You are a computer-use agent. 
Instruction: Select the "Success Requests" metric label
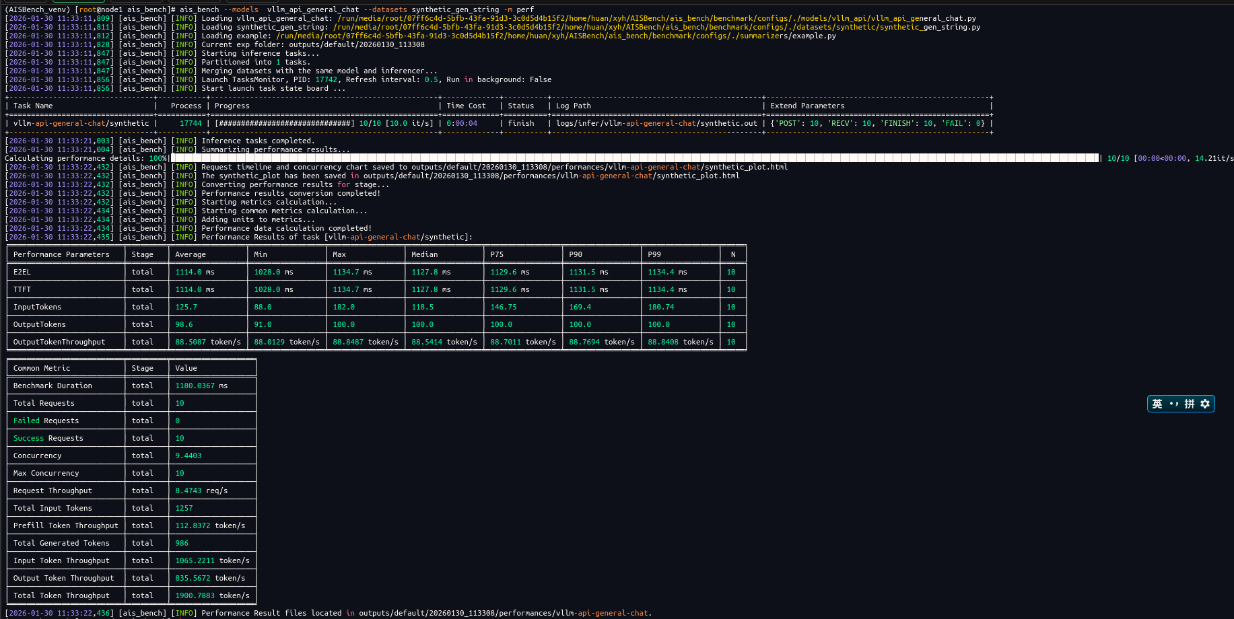(x=48, y=438)
